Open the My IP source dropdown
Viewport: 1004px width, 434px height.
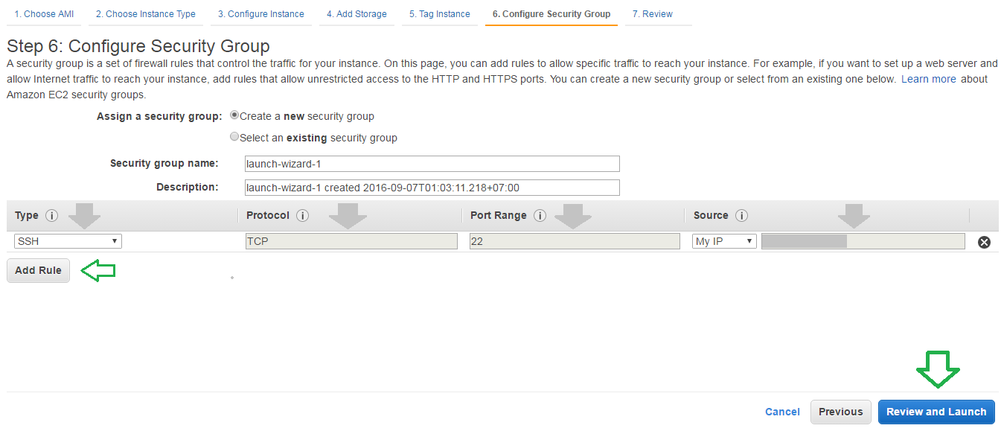[724, 241]
